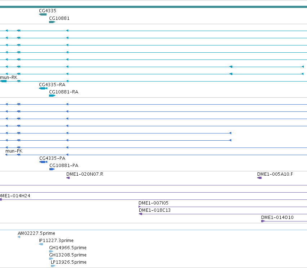Click the IP11227.3prime label

tap(56, 241)
